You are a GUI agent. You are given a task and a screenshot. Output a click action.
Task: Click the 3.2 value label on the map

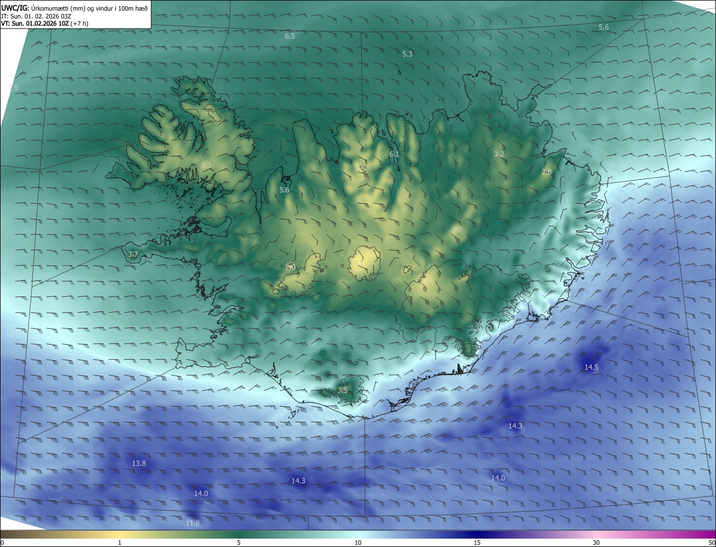pyautogui.click(x=499, y=154)
